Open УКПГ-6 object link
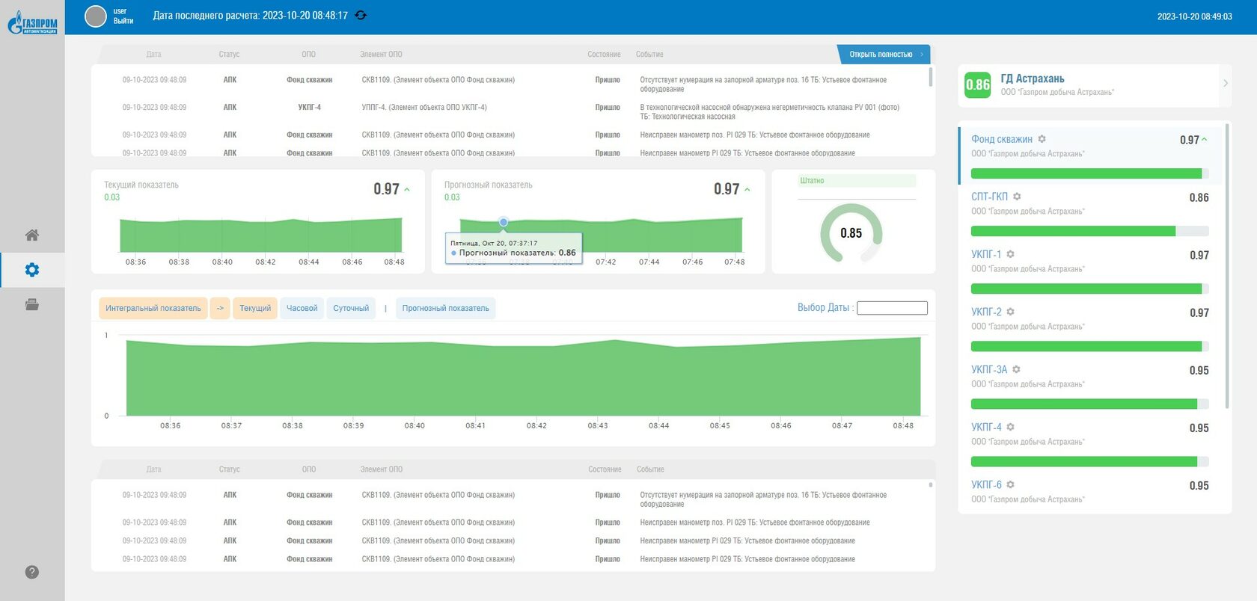Image resolution: width=1257 pixels, height=601 pixels. pos(986,484)
